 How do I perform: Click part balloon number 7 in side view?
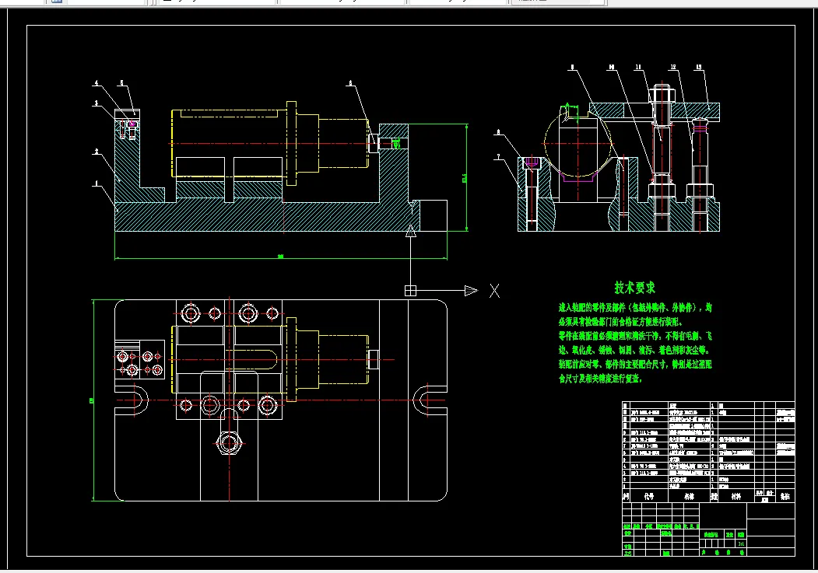coord(499,156)
